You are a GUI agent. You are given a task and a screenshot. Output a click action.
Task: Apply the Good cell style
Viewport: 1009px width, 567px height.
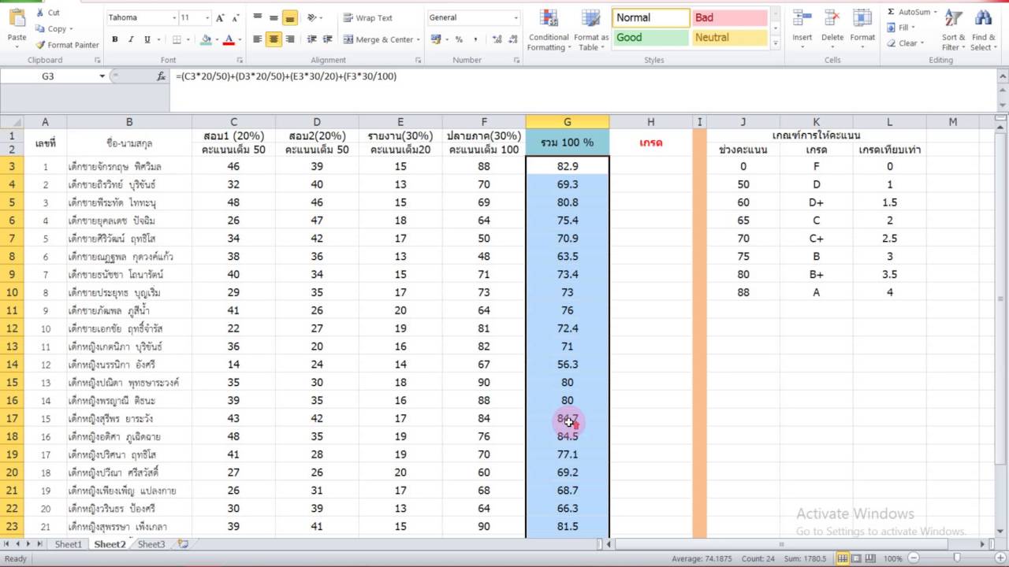[x=651, y=37]
